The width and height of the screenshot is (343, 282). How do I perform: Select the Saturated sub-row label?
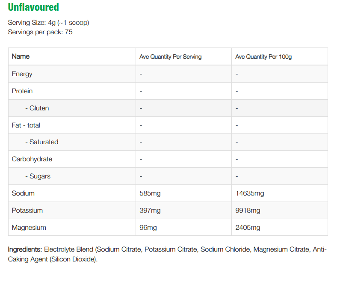[42, 142]
